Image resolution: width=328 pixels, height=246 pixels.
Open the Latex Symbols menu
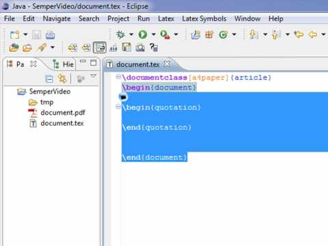tap(204, 18)
